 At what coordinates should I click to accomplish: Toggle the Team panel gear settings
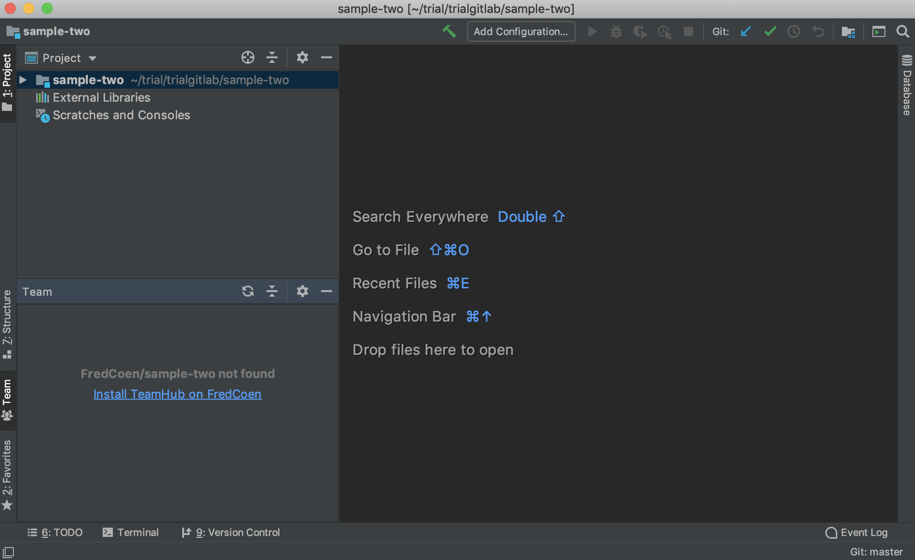(x=302, y=291)
